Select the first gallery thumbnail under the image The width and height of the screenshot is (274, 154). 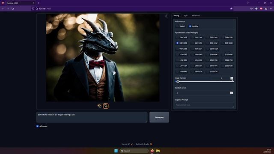[x=99, y=106]
